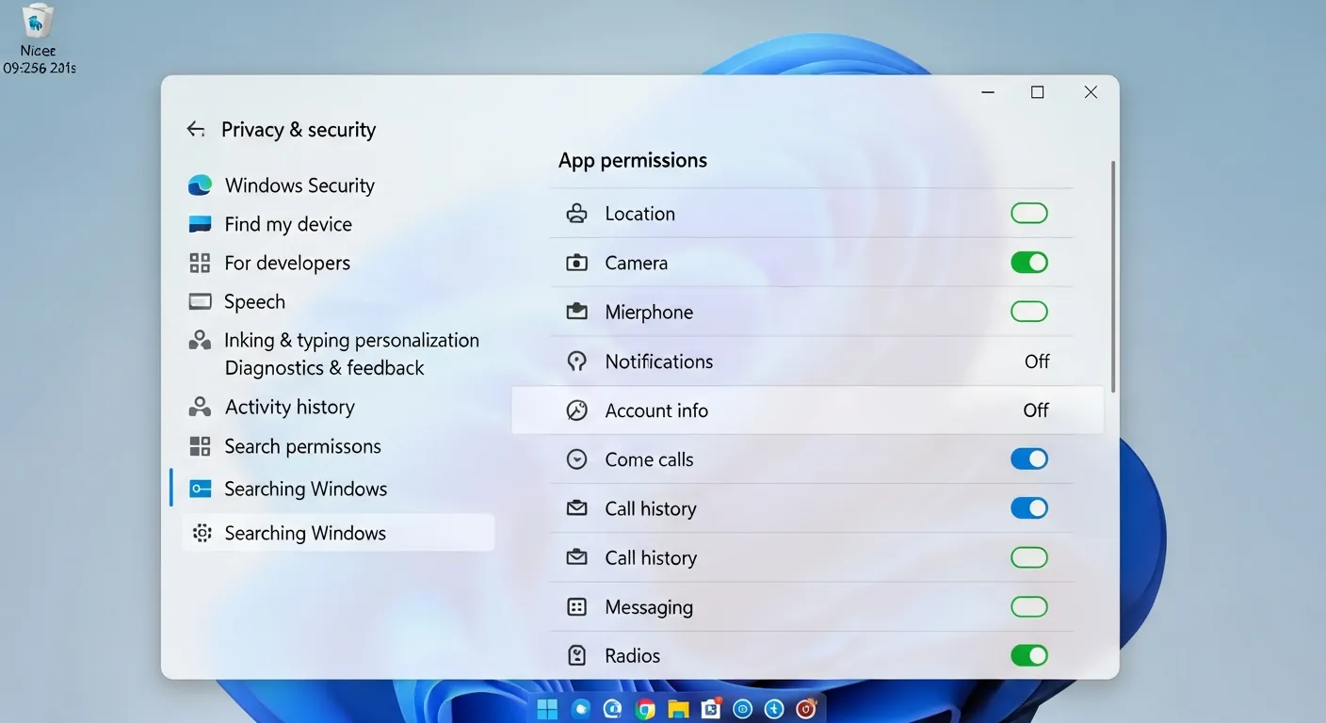Viewport: 1326px width, 723px height.
Task: Click the Microphone icon in App permissions
Action: [x=576, y=312]
